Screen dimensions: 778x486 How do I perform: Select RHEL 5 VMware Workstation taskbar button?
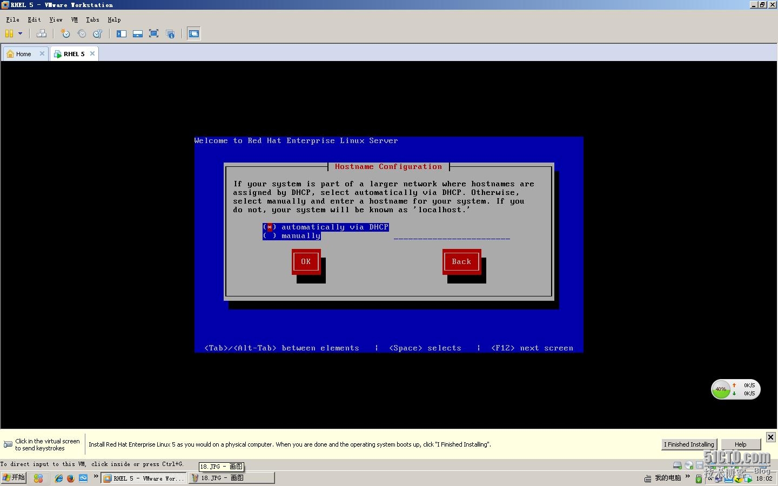144,478
